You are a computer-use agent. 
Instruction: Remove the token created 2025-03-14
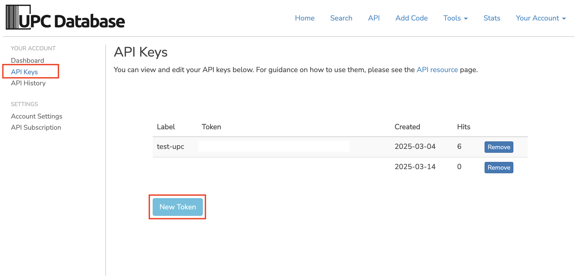click(x=499, y=168)
